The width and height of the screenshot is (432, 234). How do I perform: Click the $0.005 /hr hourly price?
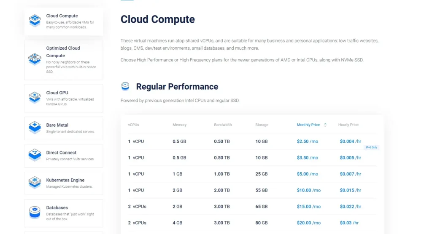pyautogui.click(x=350, y=157)
